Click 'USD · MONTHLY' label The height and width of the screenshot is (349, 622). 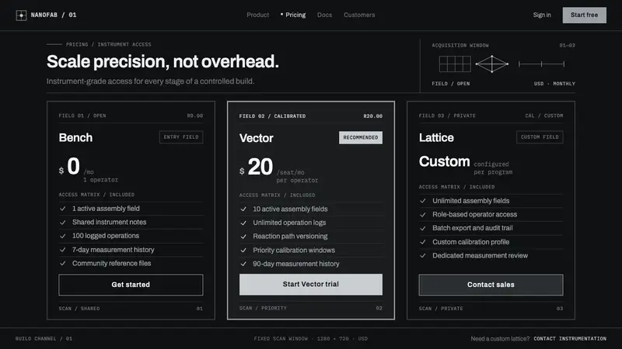click(554, 84)
